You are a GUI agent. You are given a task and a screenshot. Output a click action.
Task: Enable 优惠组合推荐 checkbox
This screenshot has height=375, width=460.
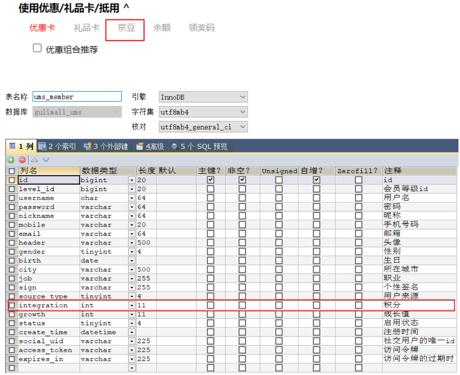tap(37, 48)
